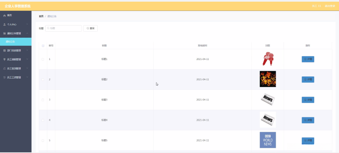The height and width of the screenshot is (153, 339).
Task: Expand the 部门信息管理 chevron
Action: pyautogui.click(x=27, y=51)
